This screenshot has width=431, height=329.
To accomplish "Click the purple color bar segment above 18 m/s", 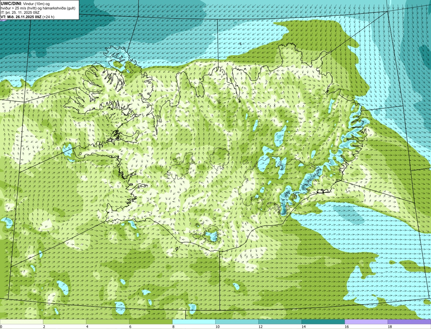I will pyautogui.click(x=409, y=322).
